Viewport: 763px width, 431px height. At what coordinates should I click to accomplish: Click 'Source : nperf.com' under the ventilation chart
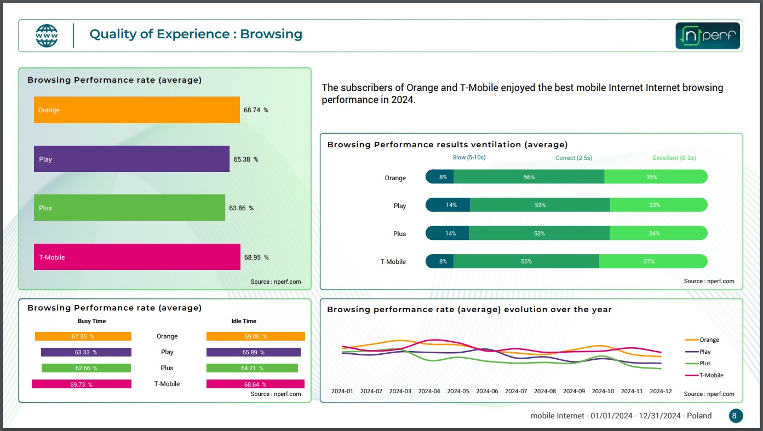pos(709,281)
